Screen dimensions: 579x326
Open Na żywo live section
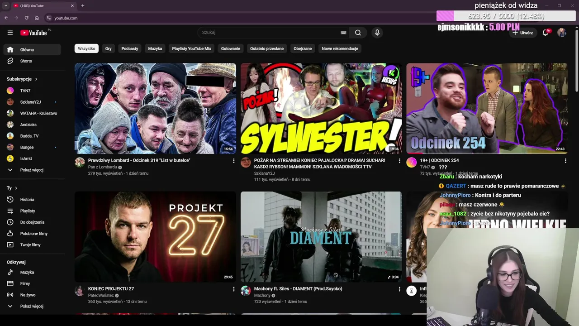pyautogui.click(x=32, y=295)
